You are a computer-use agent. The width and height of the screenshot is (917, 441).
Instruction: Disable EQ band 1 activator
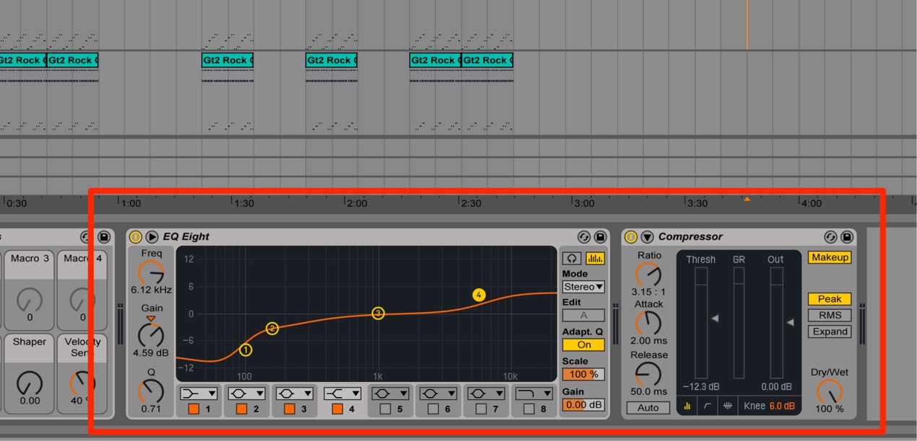tap(194, 409)
